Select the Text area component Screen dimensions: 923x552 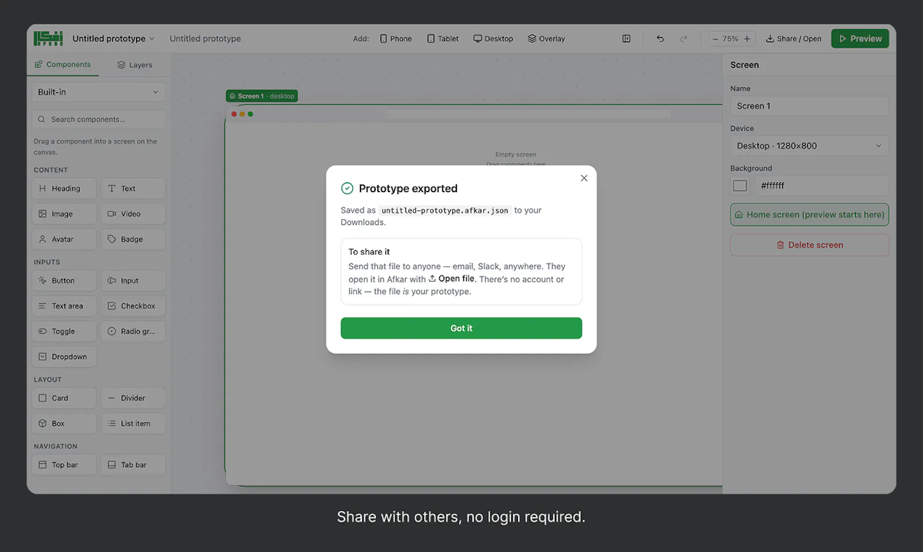pyautogui.click(x=64, y=306)
